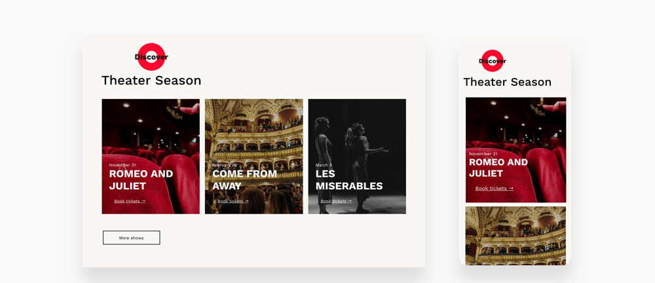
Task: Click Book tickets under Come From Away
Action: [x=233, y=201]
